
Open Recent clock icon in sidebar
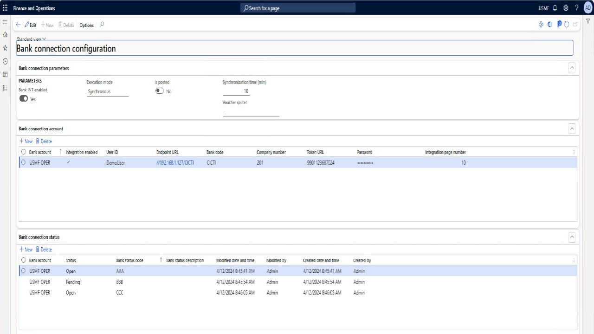5,61
